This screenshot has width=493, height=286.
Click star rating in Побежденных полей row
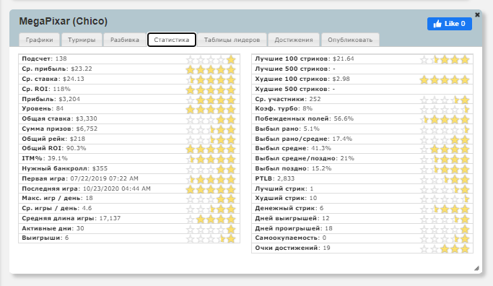[445, 119]
